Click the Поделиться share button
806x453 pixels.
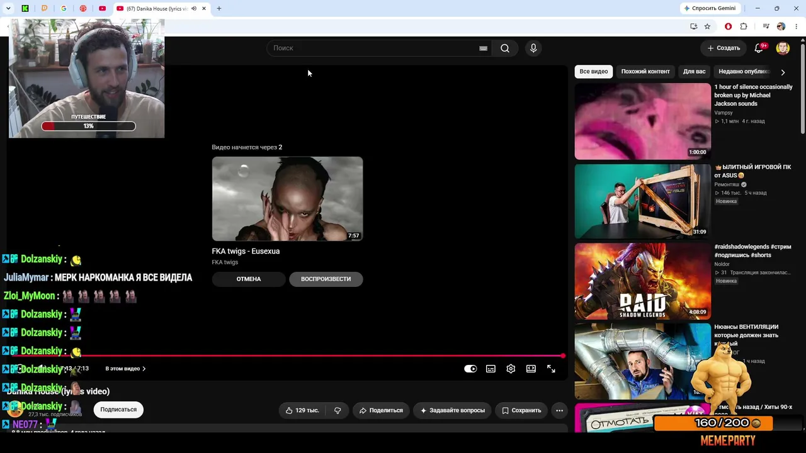pyautogui.click(x=380, y=410)
